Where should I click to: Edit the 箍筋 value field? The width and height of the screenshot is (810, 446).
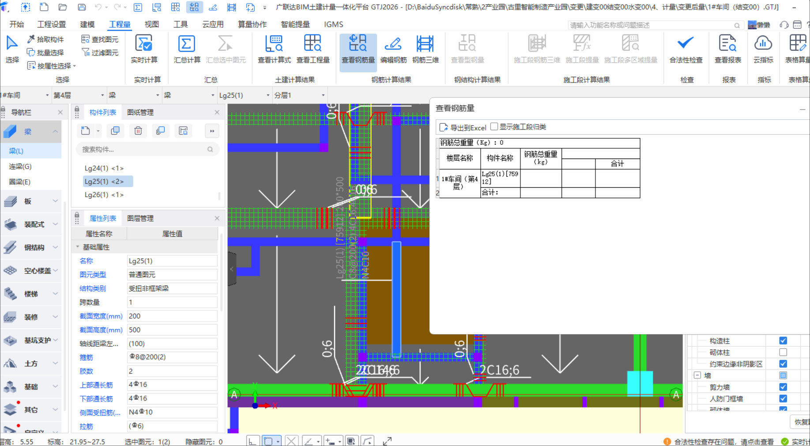click(172, 357)
